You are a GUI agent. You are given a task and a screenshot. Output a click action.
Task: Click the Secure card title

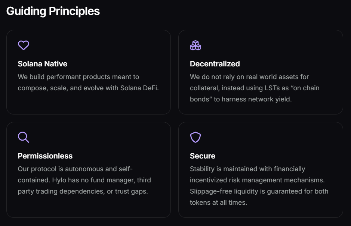[x=203, y=156]
